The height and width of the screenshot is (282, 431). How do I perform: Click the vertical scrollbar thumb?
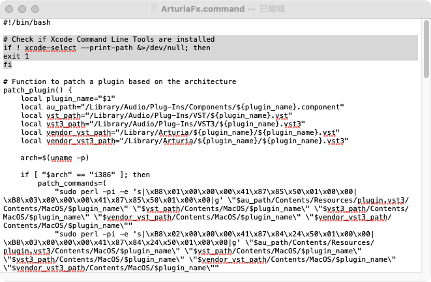click(x=426, y=49)
